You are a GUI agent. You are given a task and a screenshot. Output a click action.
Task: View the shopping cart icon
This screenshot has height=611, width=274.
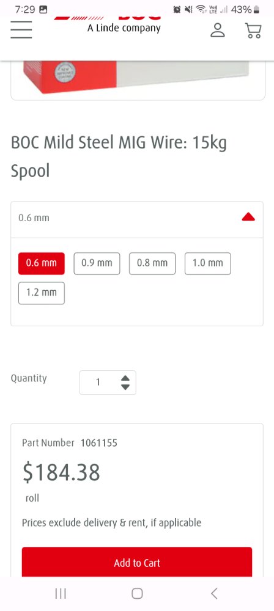click(x=253, y=31)
